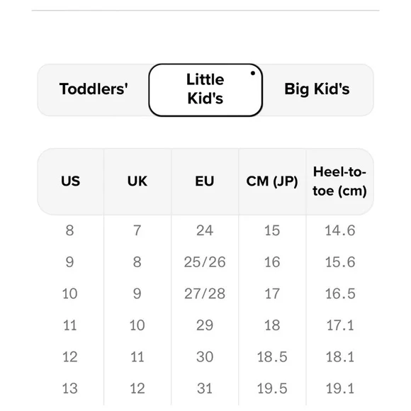Select the UK size 7 cell

coord(137,231)
